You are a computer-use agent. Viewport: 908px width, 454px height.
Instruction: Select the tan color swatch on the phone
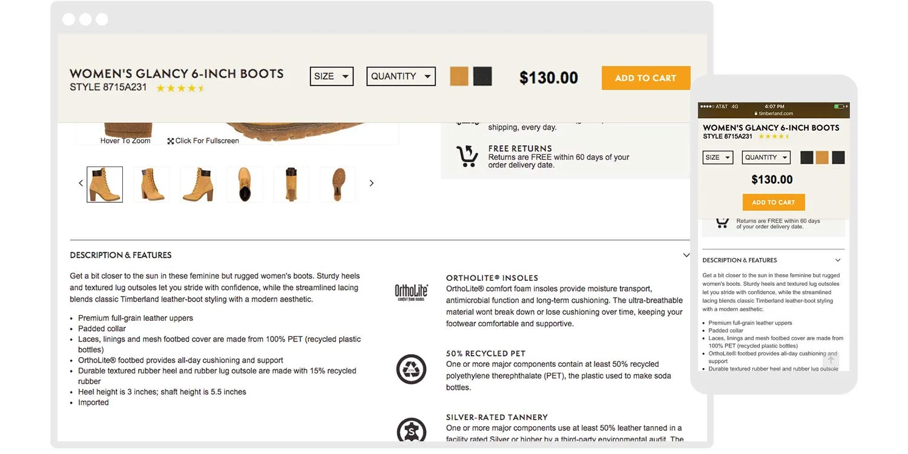(822, 157)
